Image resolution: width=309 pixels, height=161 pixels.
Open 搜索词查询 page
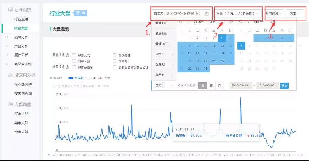(23, 94)
